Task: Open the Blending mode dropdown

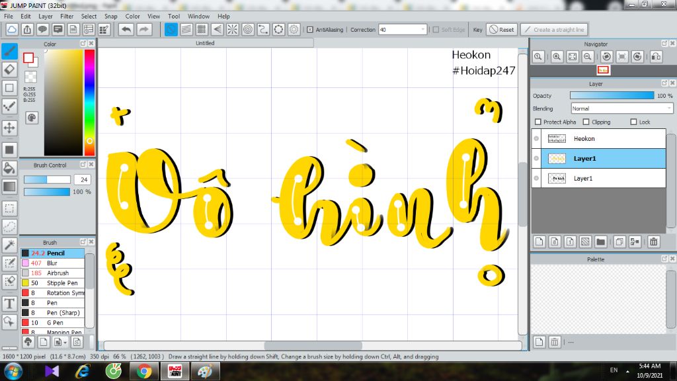Action: click(621, 108)
